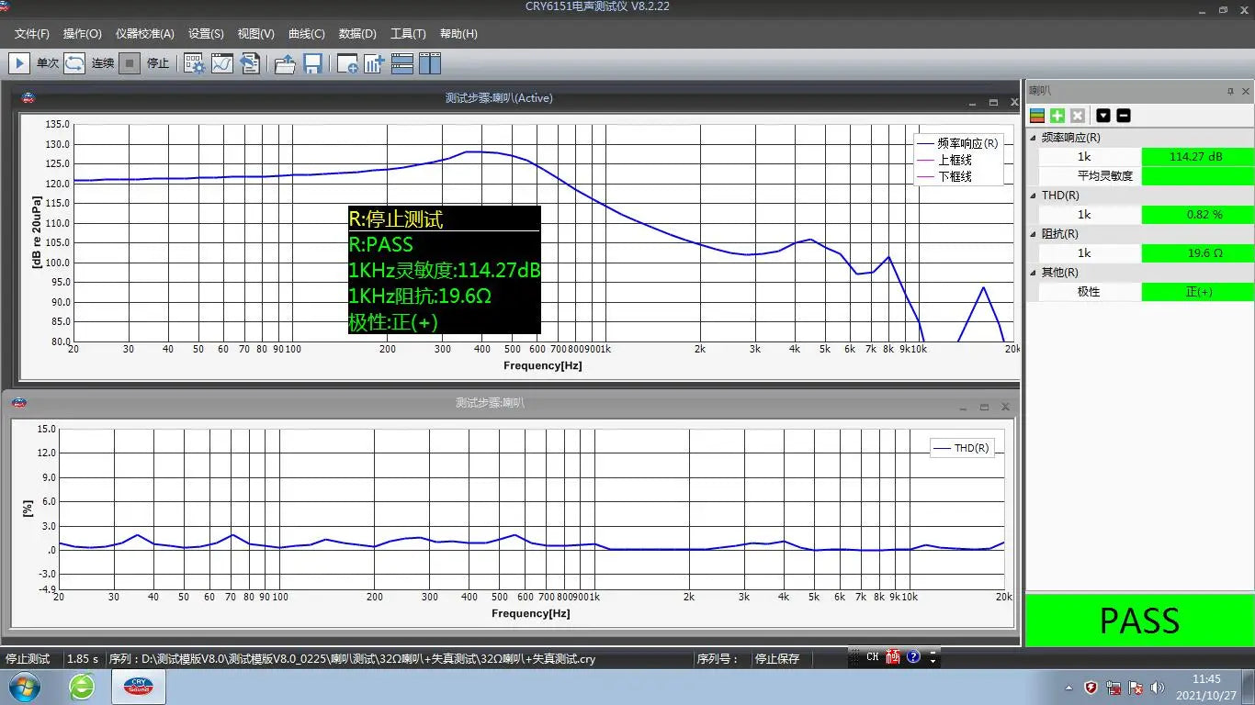Save using the floppy disk icon
1255x705 pixels.
(312, 63)
